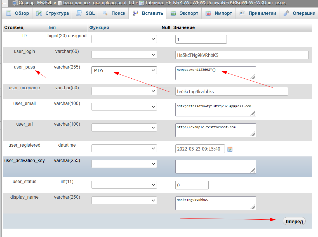This screenshot has height=237, width=318.
Task: Click the ID value input field
Action: [201, 39]
